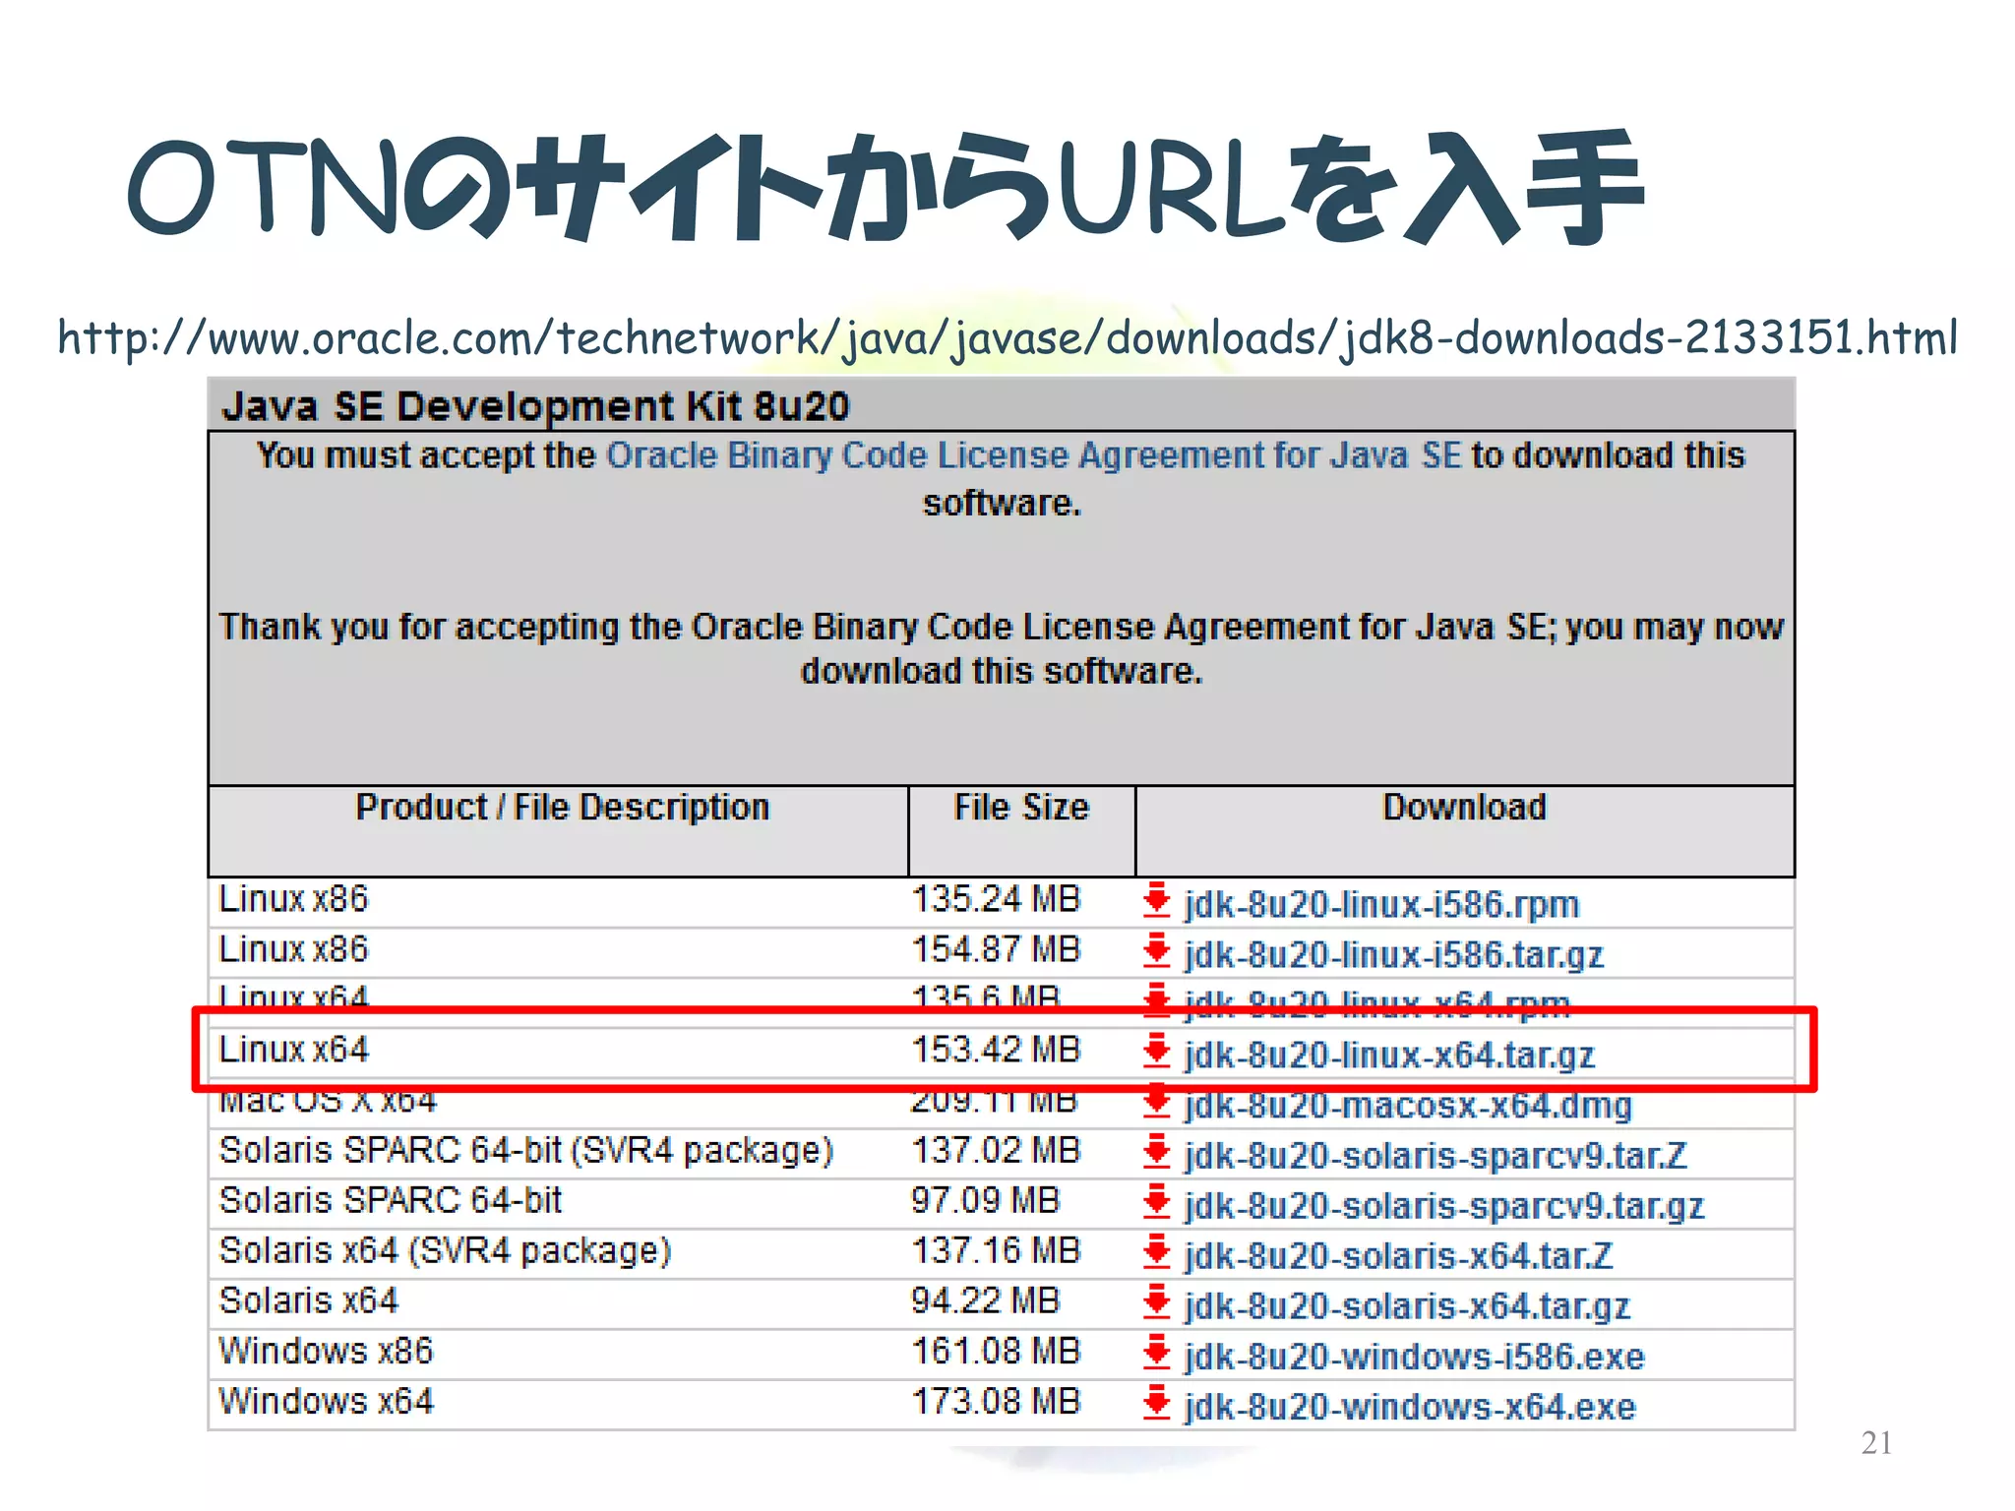Click download icon for jdk-8u20-solaris-x64.tar.gz

(x=1156, y=1301)
